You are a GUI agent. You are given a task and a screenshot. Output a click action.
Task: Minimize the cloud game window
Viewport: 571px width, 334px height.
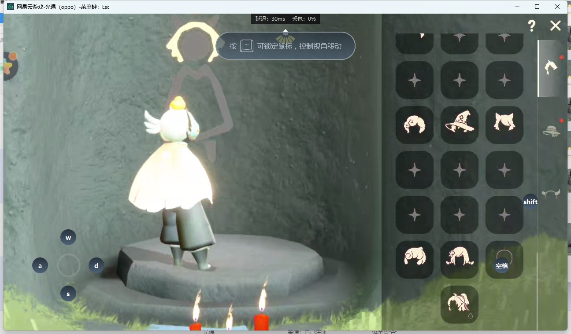tap(517, 7)
